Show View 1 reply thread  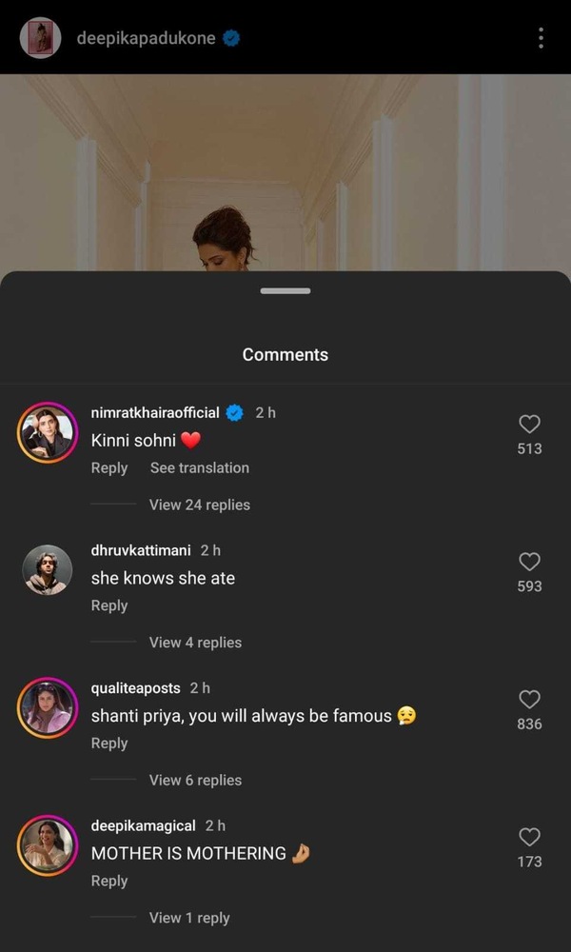click(189, 918)
